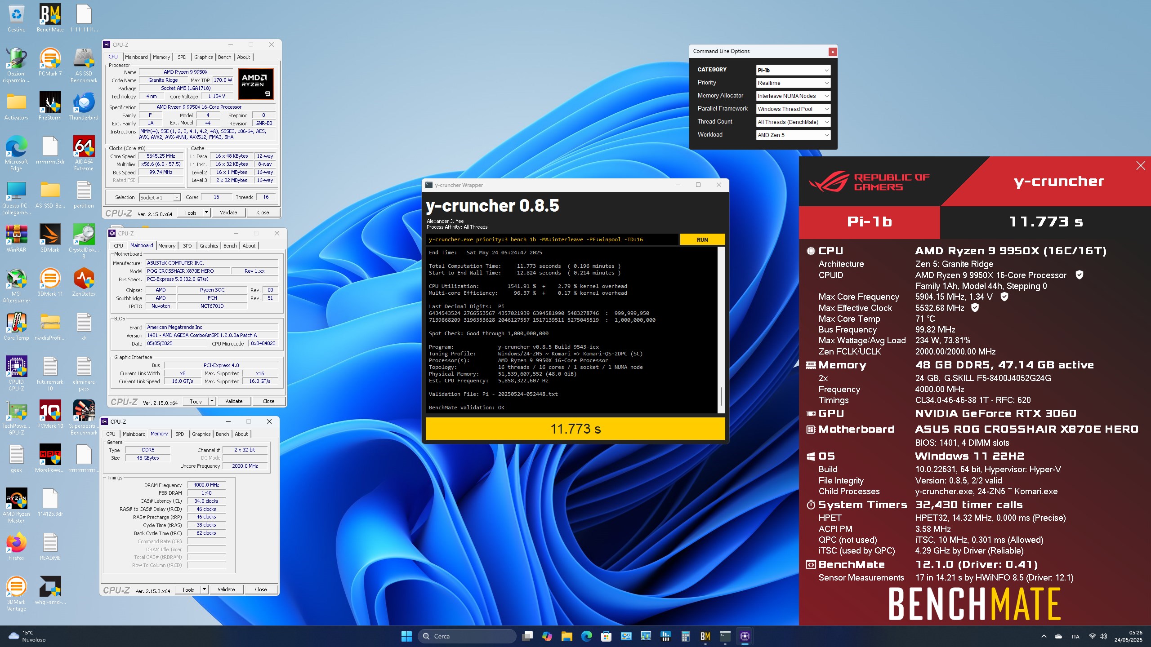Open Copilot from the taskbar

tap(547, 636)
